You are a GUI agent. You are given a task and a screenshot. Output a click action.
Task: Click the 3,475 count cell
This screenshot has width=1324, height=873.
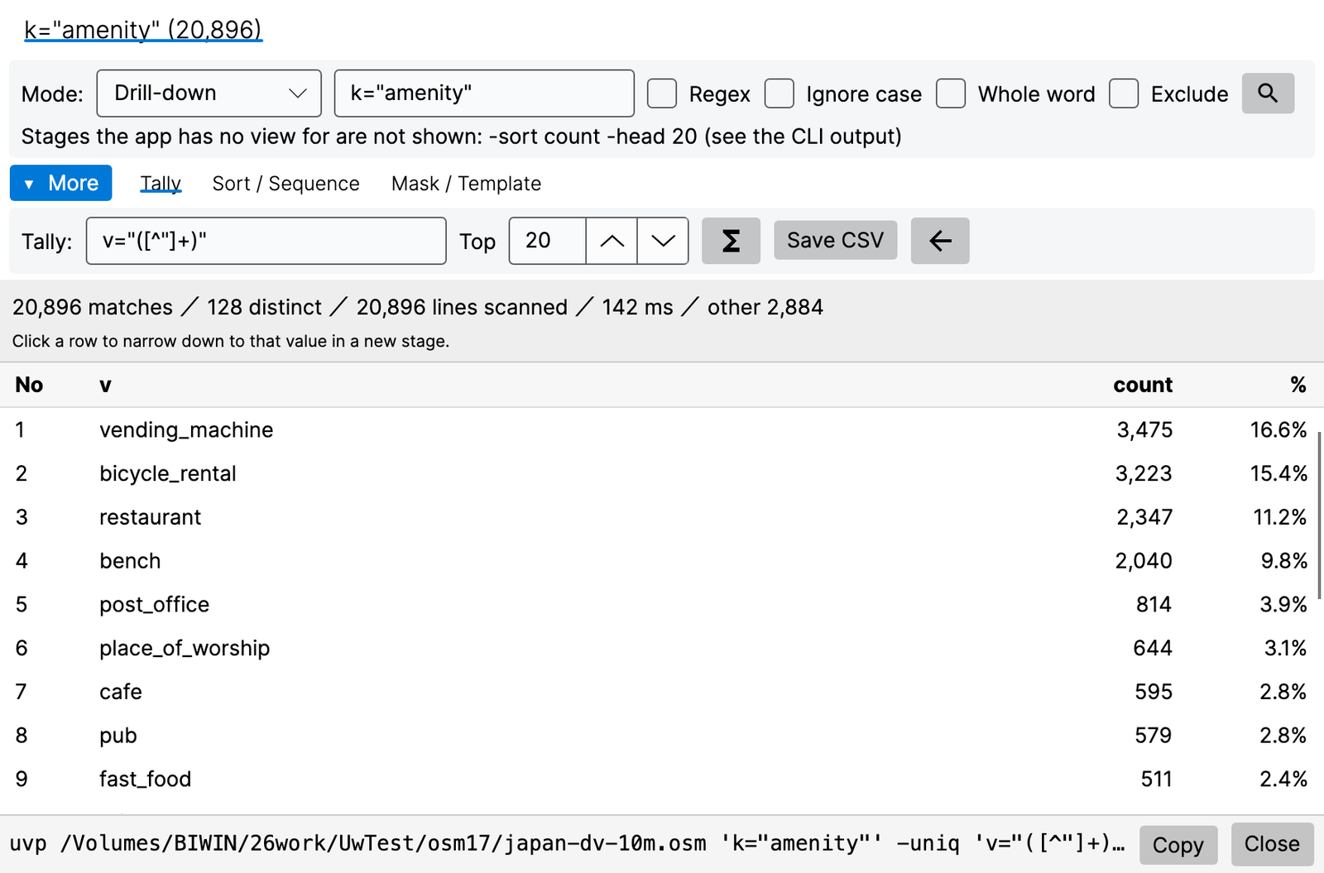(1144, 429)
